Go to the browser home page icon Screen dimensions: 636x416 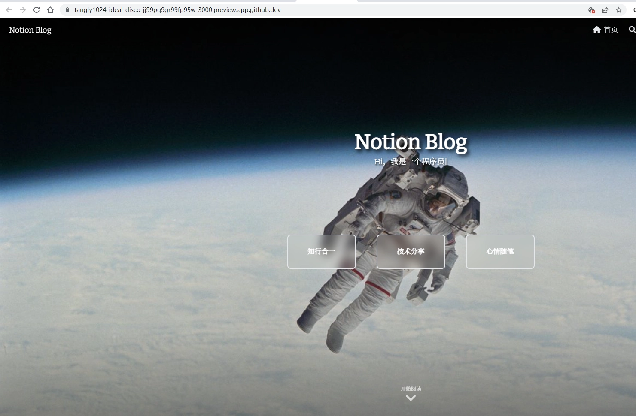click(x=50, y=10)
